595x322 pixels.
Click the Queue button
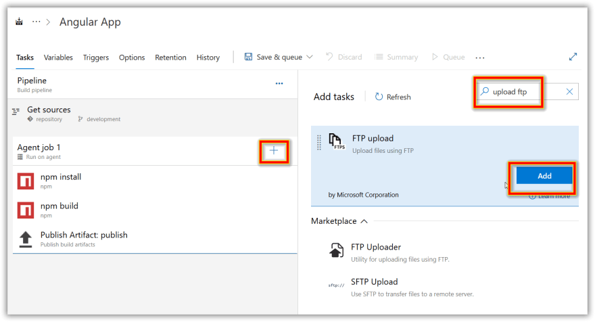click(x=448, y=57)
